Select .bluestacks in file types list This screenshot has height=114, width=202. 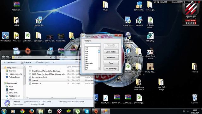(89, 63)
